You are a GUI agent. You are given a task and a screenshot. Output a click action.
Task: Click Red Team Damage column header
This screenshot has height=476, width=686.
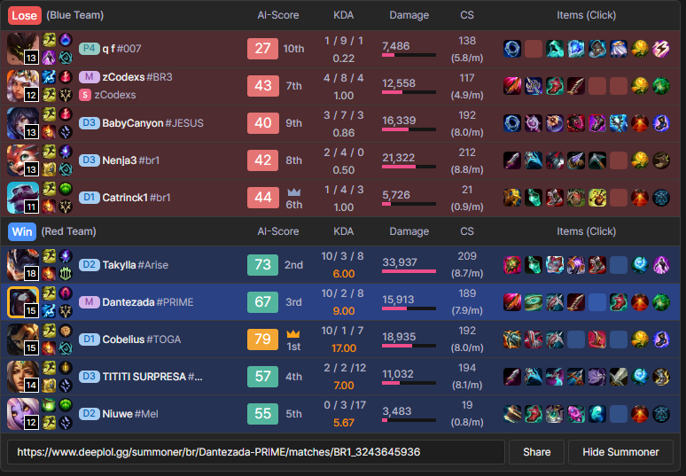point(409,231)
